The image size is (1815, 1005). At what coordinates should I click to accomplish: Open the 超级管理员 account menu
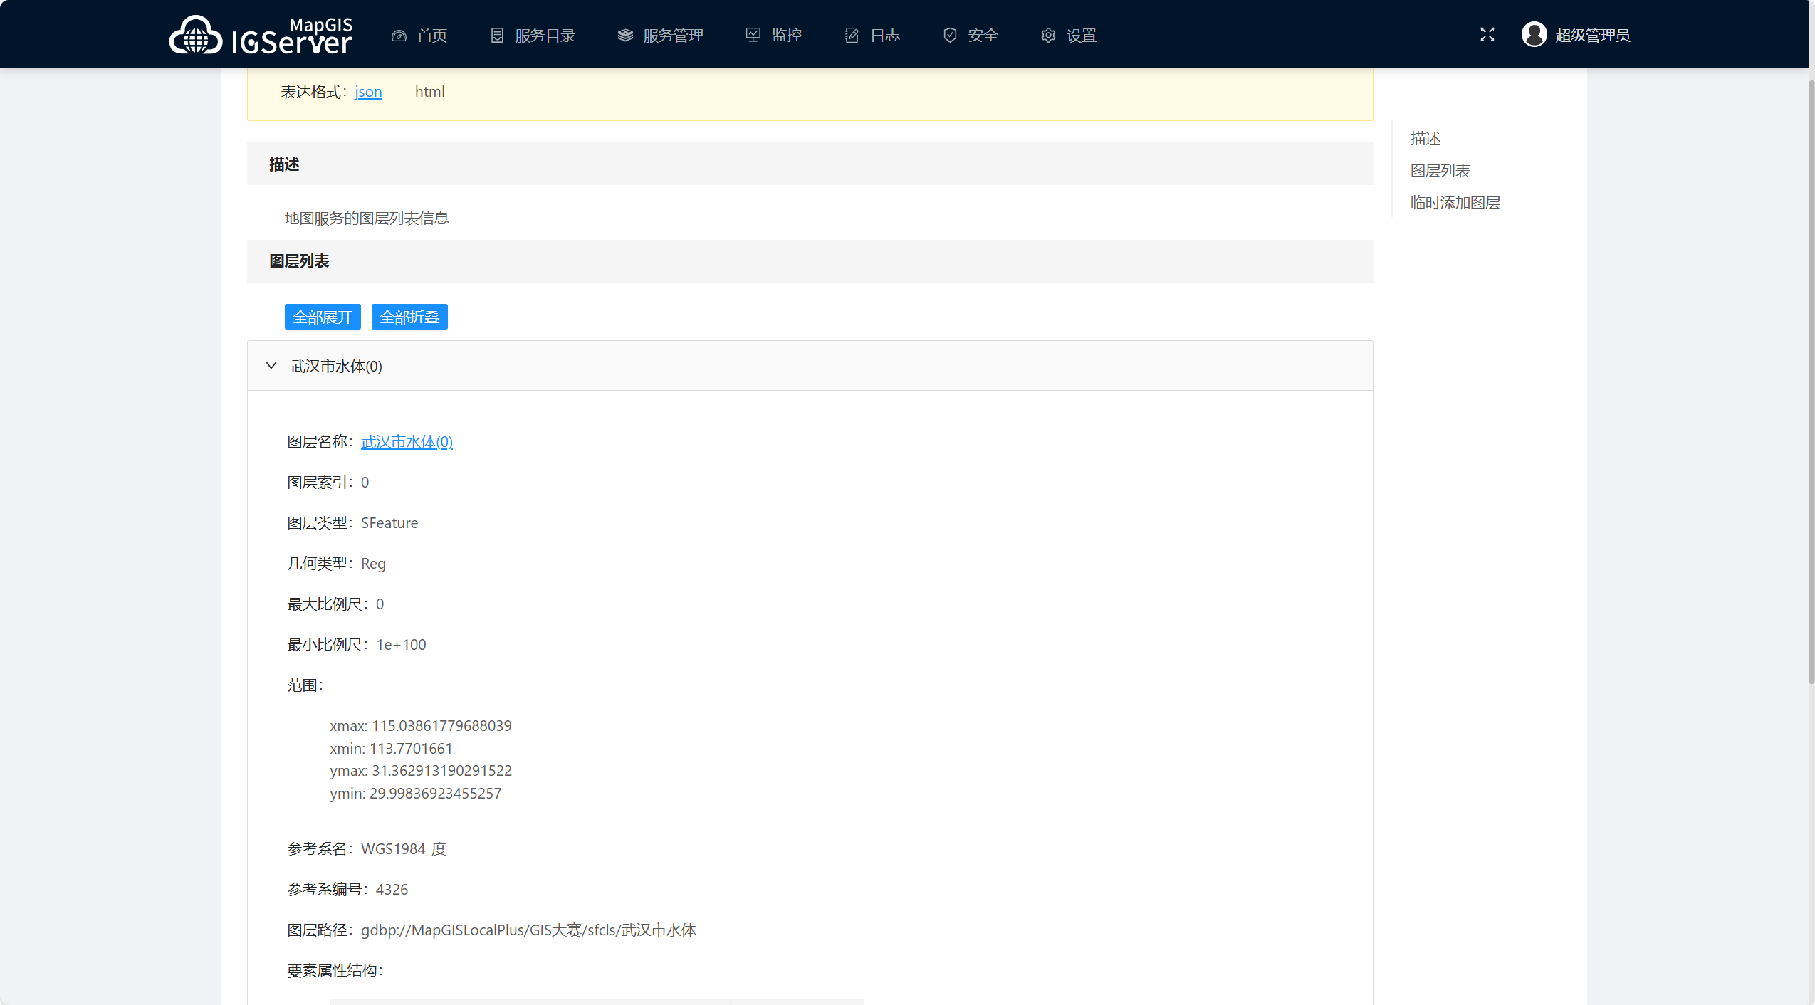(x=1592, y=35)
